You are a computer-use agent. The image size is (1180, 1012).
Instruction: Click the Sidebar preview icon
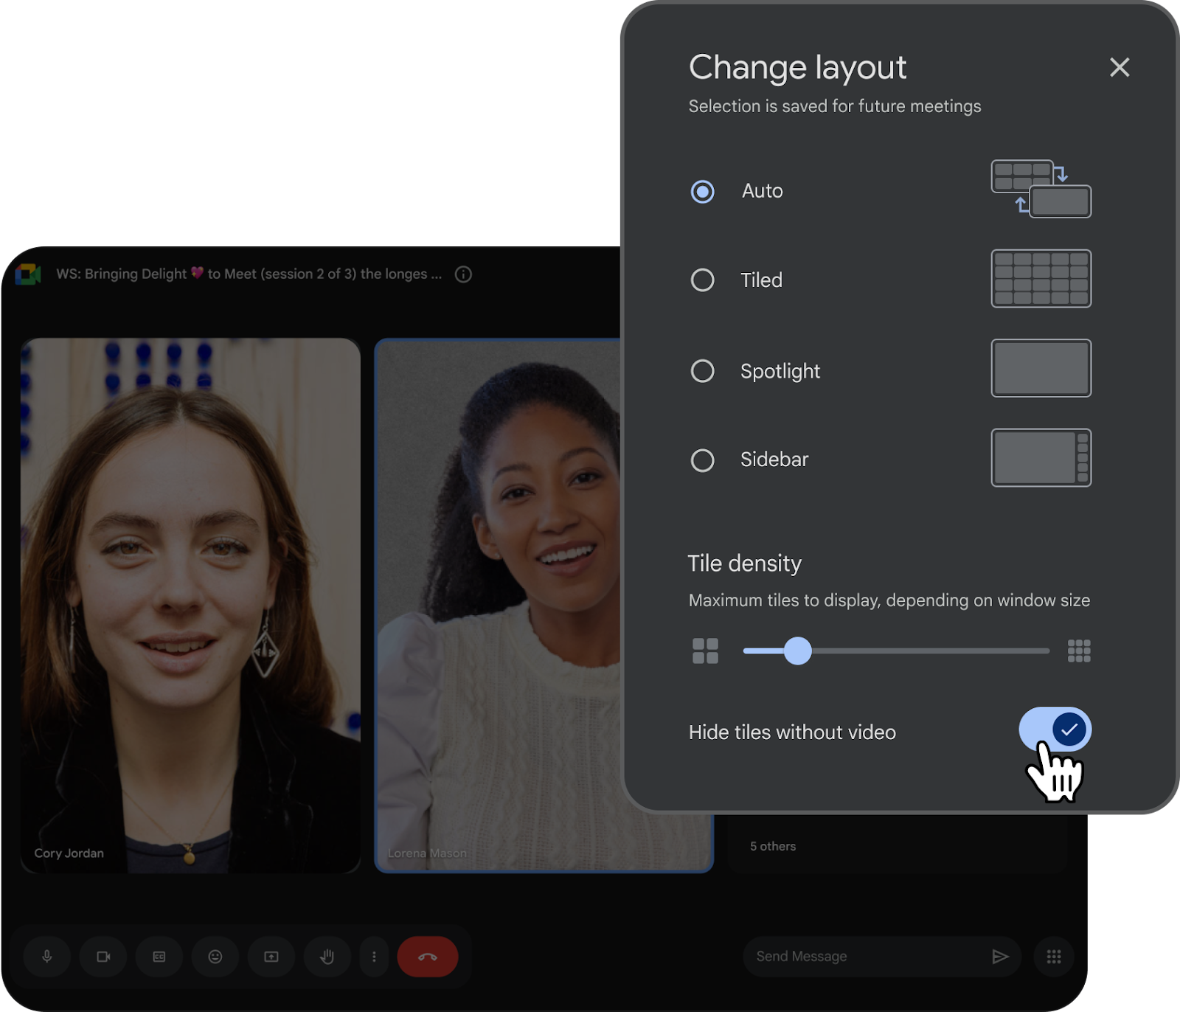(x=1041, y=457)
